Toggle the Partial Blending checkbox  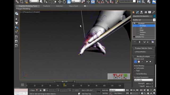coord(135,74)
